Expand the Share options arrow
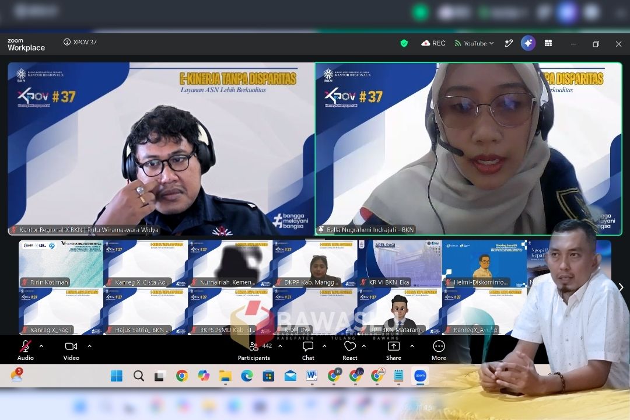The height and width of the screenshot is (420, 630). (412, 346)
